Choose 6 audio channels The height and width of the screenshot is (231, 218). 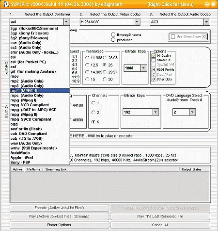(x=93, y=122)
